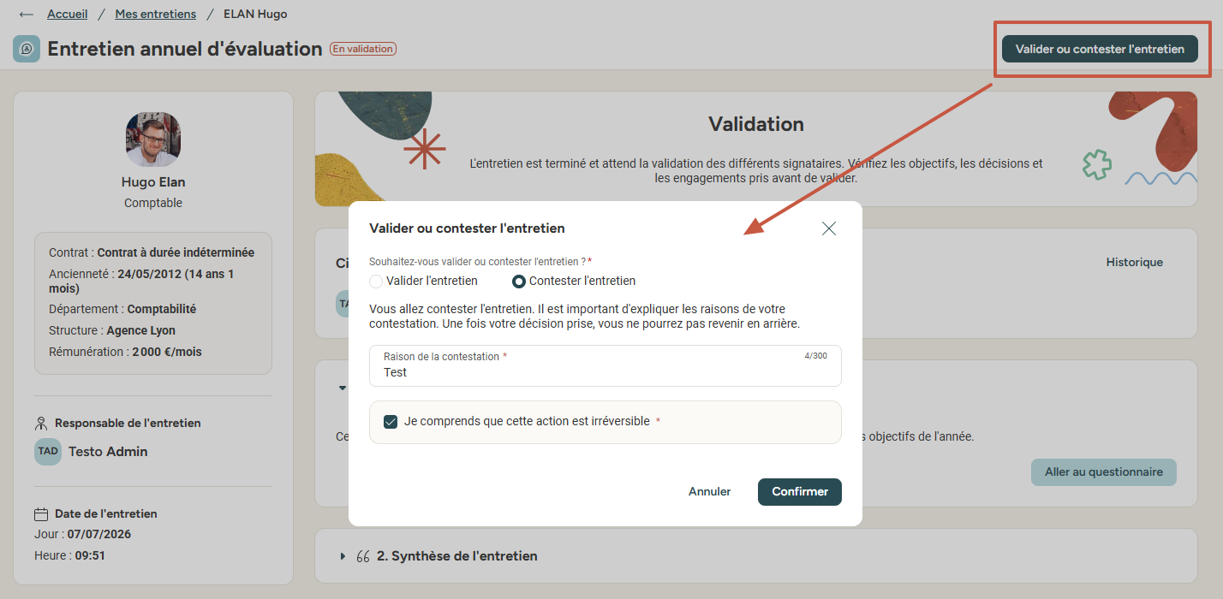
Task: Collapse the section using the downward triangle
Action: coord(343,388)
